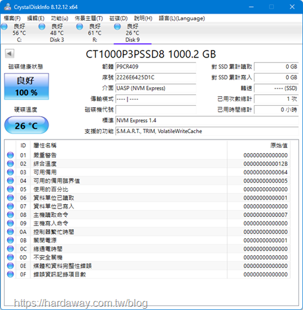The width and height of the screenshot is (303, 310).
Task: Click the status orb of attribute 03
Action: (10, 172)
